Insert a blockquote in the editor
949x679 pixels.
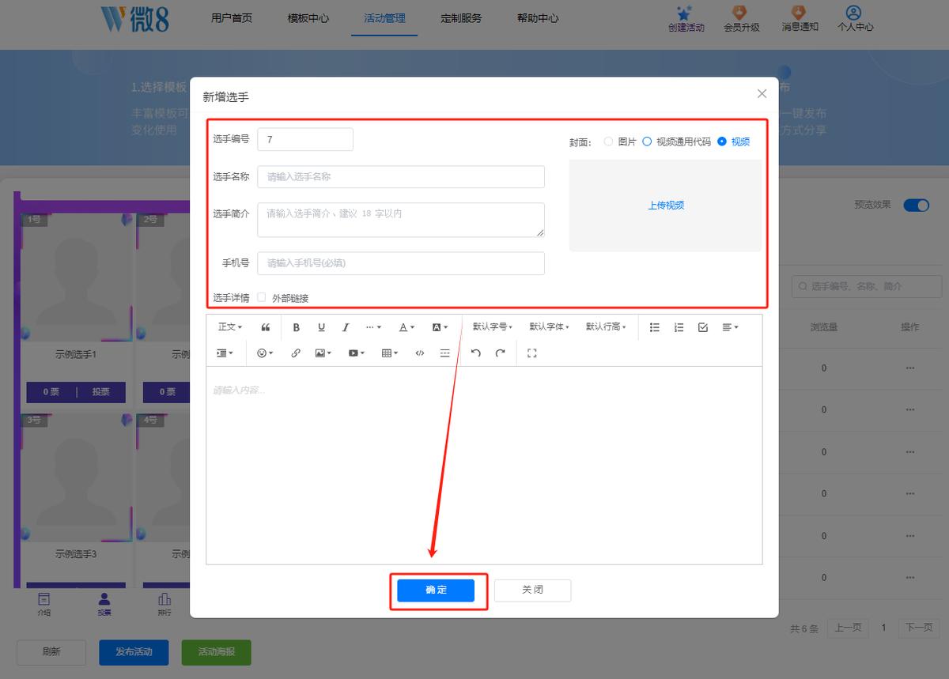point(266,327)
